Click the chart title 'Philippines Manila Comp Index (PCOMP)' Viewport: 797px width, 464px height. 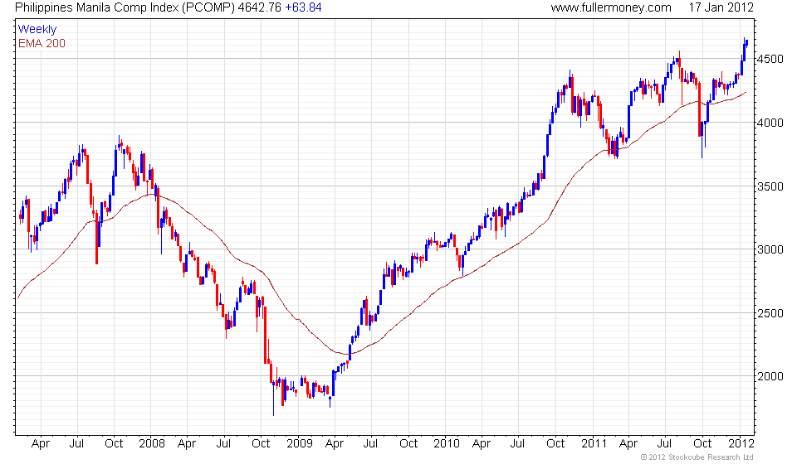tap(125, 7)
